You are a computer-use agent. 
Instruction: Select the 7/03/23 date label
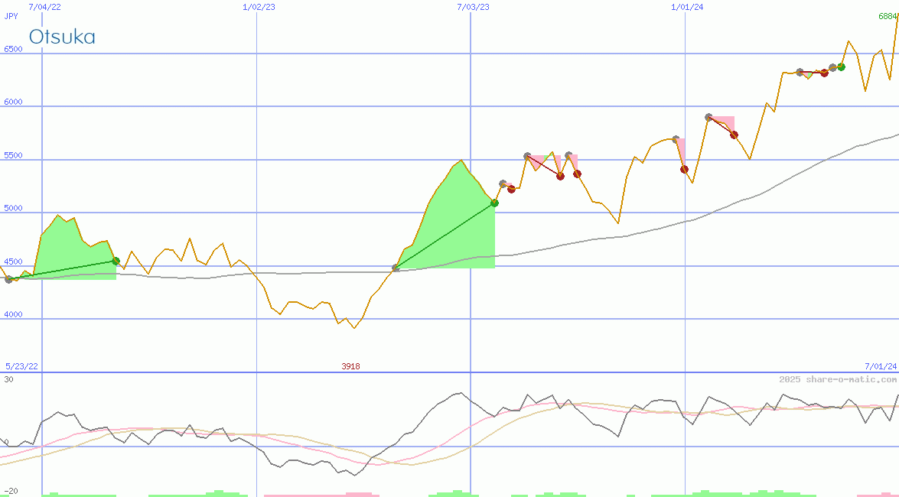click(474, 7)
